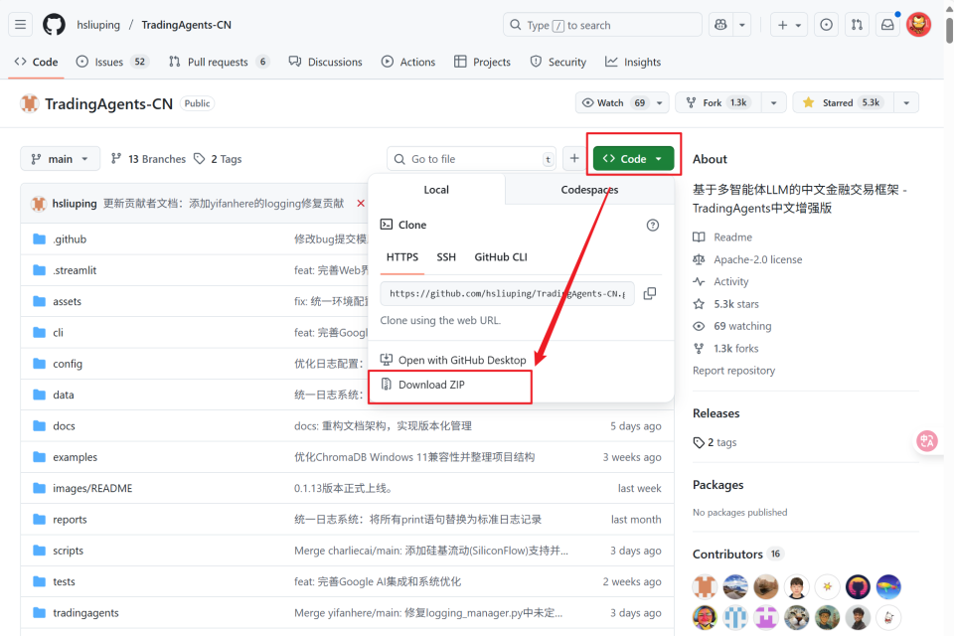The width and height of the screenshot is (954, 636).
Task: Open the assets folder
Action: (67, 301)
